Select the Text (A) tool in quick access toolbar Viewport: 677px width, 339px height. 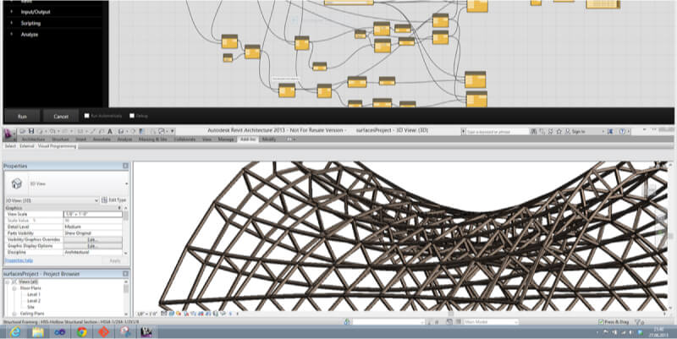point(110,131)
